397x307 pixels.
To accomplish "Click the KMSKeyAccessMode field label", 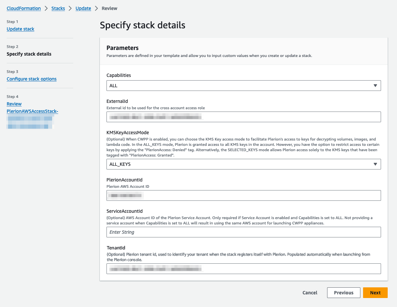I will tap(127, 133).
